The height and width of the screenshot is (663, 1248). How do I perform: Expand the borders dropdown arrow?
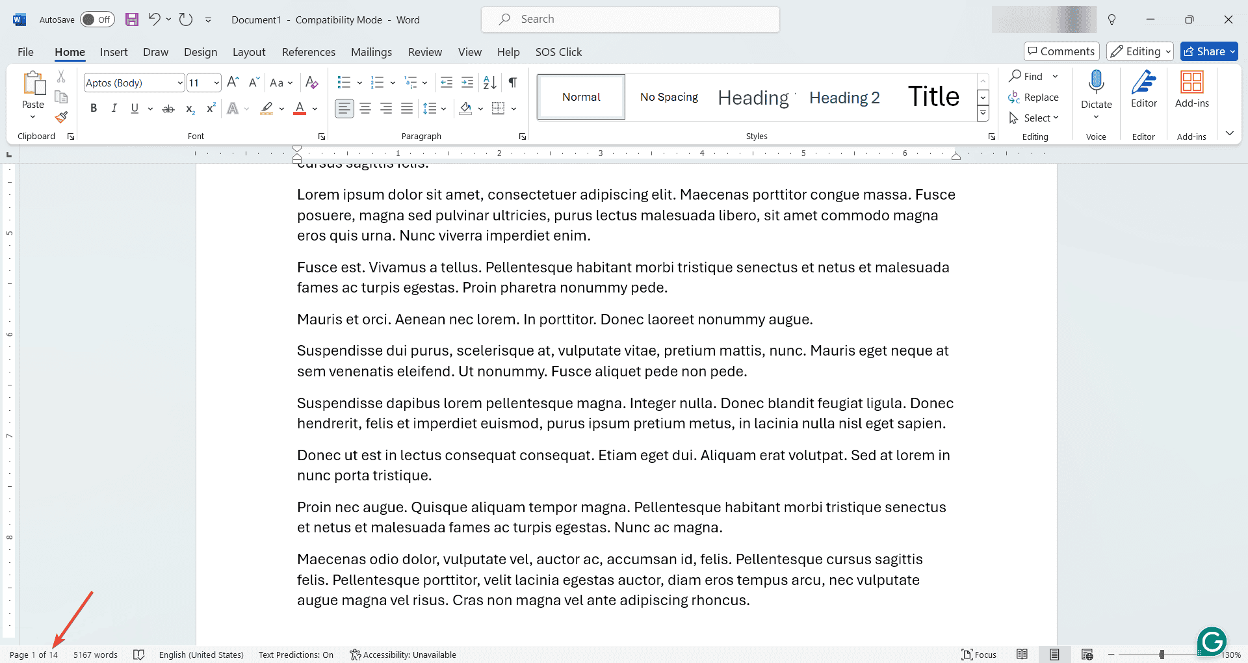point(513,109)
